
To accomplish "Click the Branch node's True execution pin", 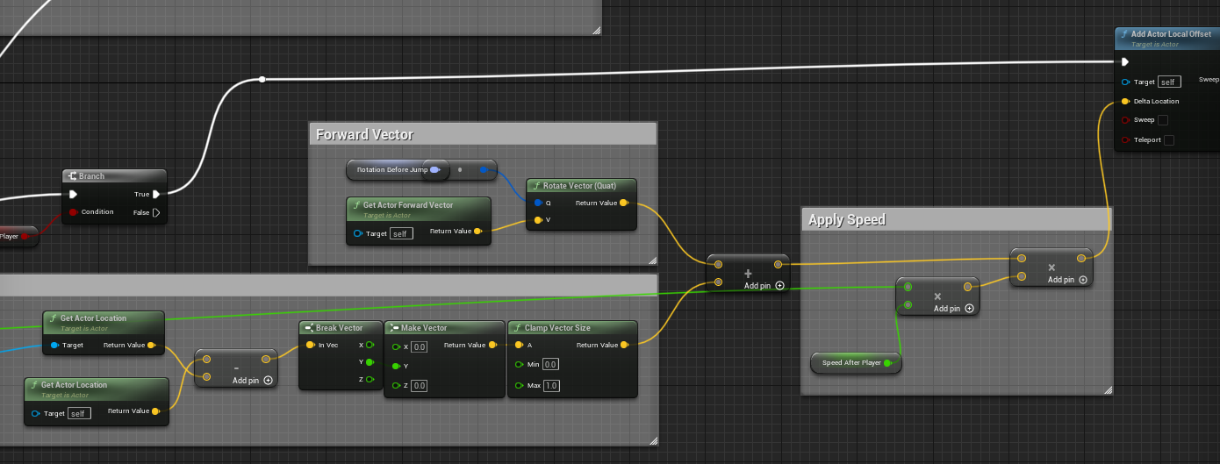I will click(156, 195).
